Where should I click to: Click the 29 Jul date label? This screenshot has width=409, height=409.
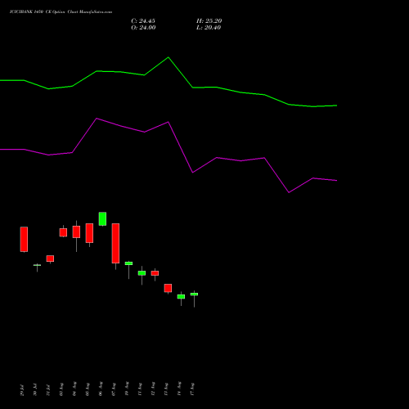pyautogui.click(x=22, y=390)
